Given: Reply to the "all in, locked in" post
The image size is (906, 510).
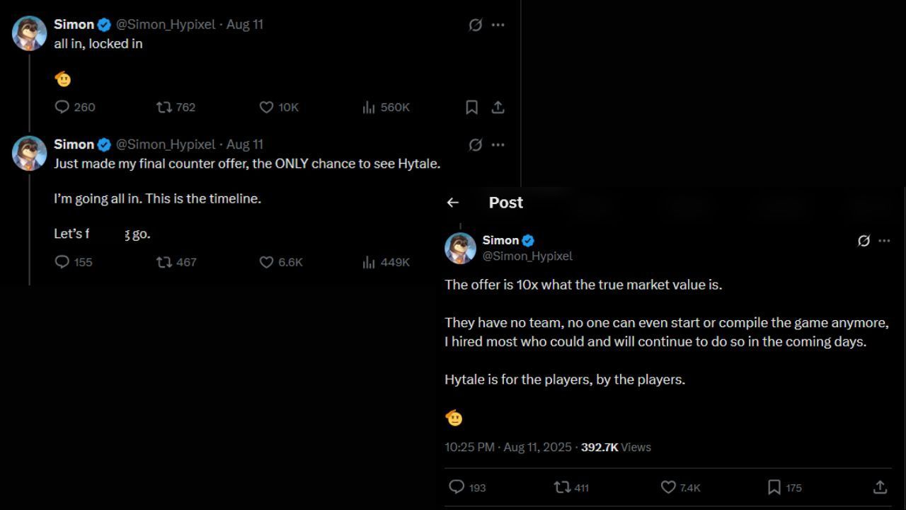Looking at the screenshot, I should pyautogui.click(x=62, y=107).
